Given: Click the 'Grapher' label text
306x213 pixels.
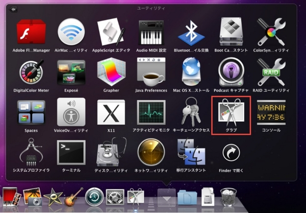Looking at the screenshot, I should [x=111, y=90].
